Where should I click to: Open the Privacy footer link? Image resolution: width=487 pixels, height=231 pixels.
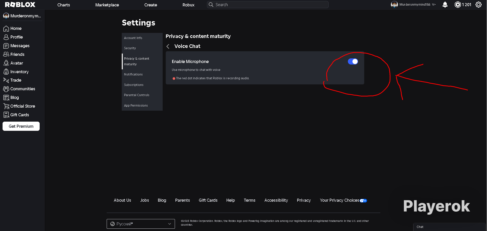coord(304,200)
